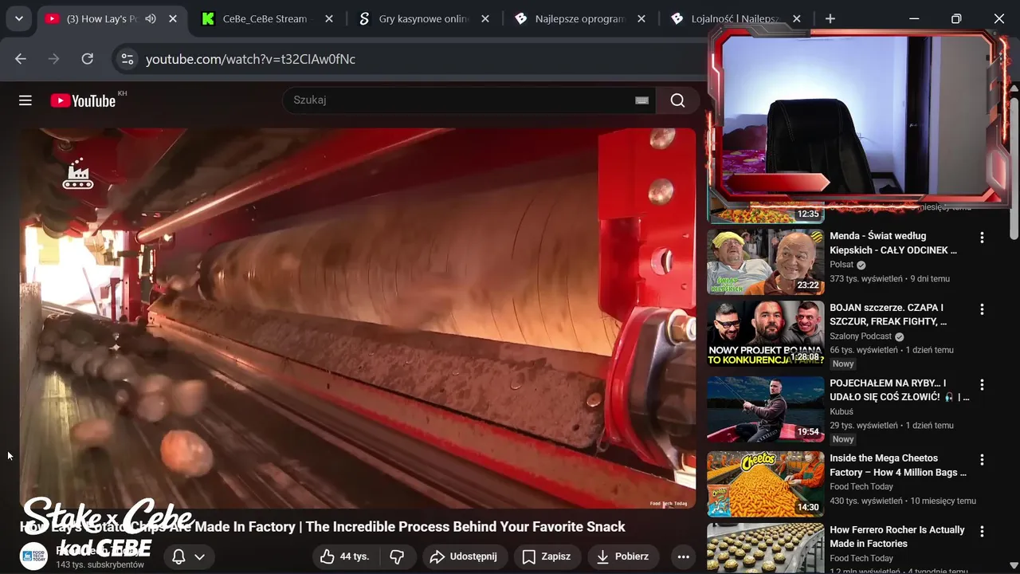Click the page scrollbar down arrow

pyautogui.click(x=1014, y=567)
